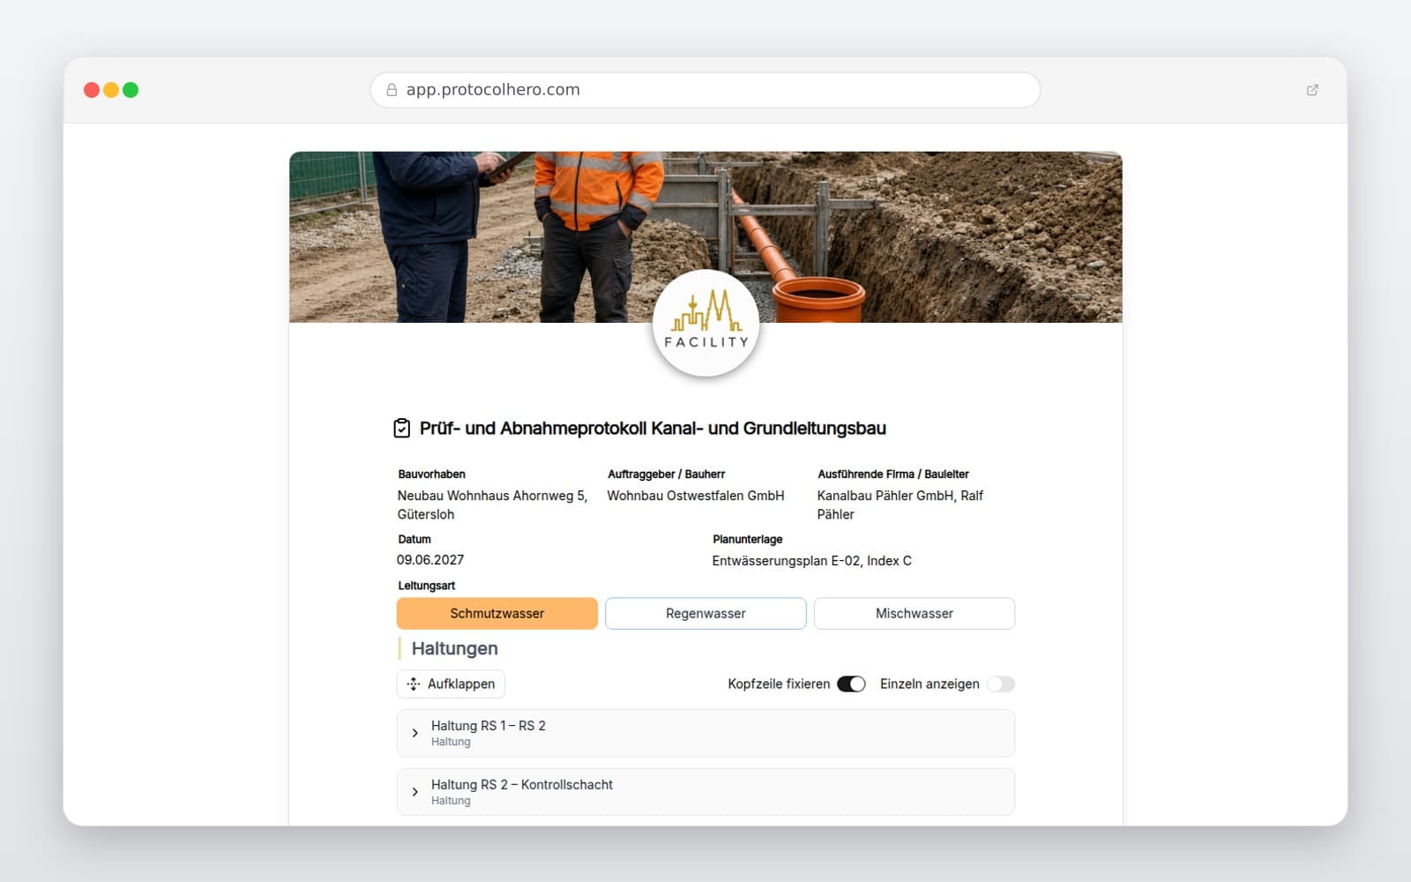Click the Aufklappen button
Viewport: 1411px width, 882px height.
(x=451, y=684)
